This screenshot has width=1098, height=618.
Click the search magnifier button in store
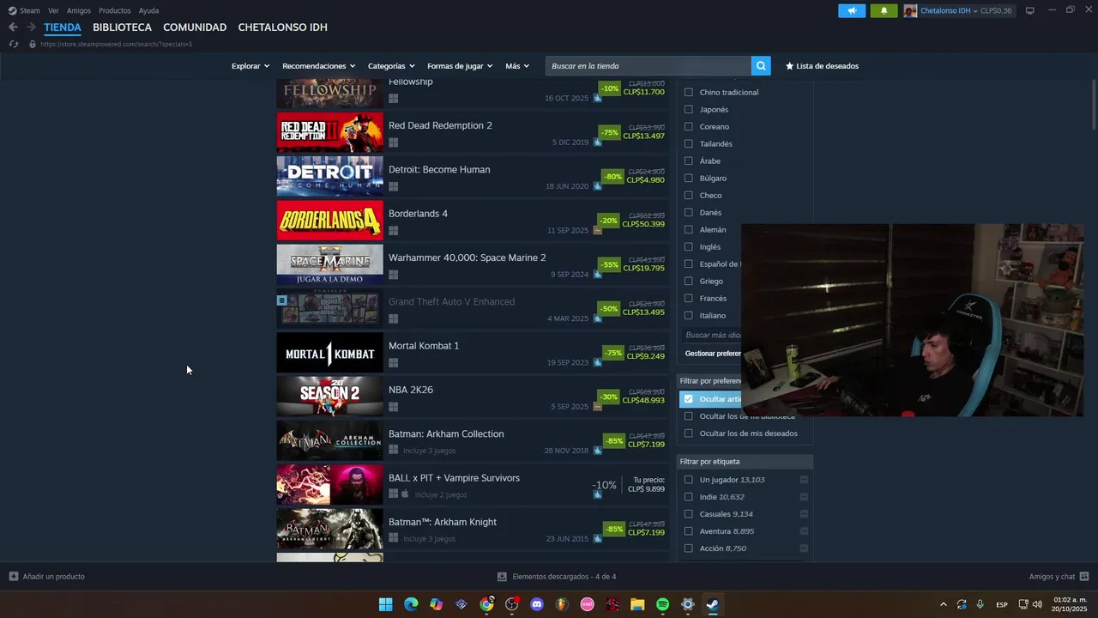click(761, 66)
